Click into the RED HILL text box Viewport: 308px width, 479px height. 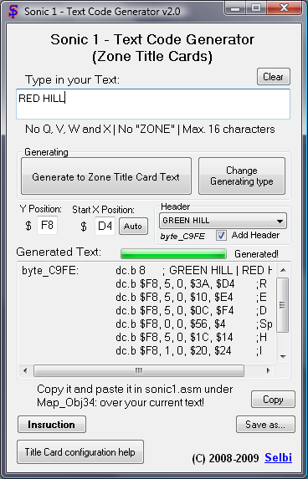tap(153, 104)
